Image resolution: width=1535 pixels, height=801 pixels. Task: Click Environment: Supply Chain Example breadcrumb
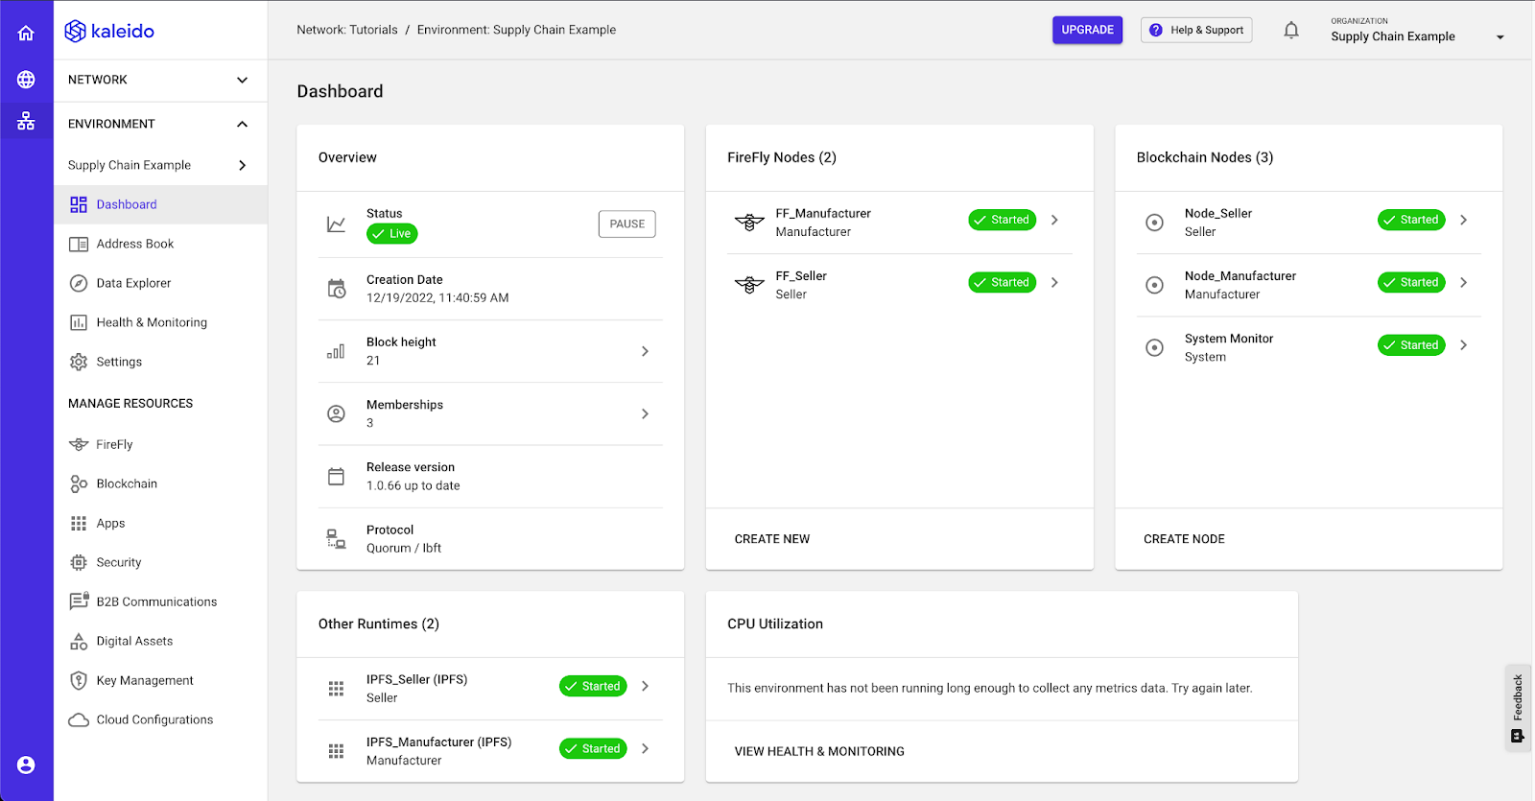click(516, 30)
